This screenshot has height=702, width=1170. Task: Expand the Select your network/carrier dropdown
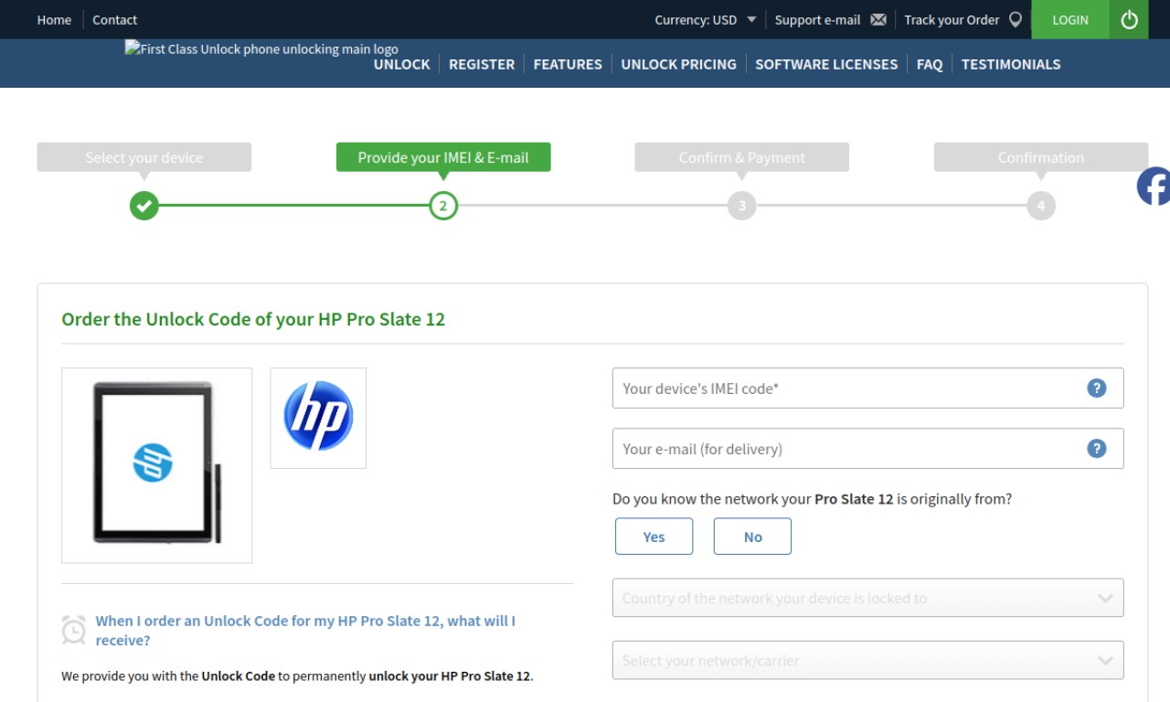[867, 660]
